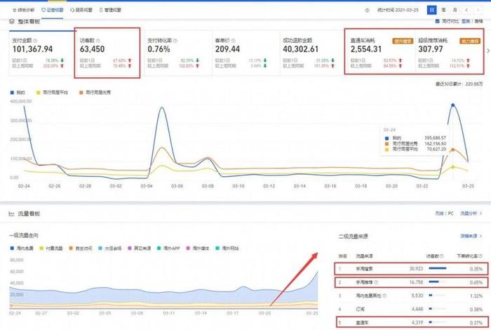Open the 服务视窗 tab
Viewport: 491px width, 330px height.
(x=81, y=10)
